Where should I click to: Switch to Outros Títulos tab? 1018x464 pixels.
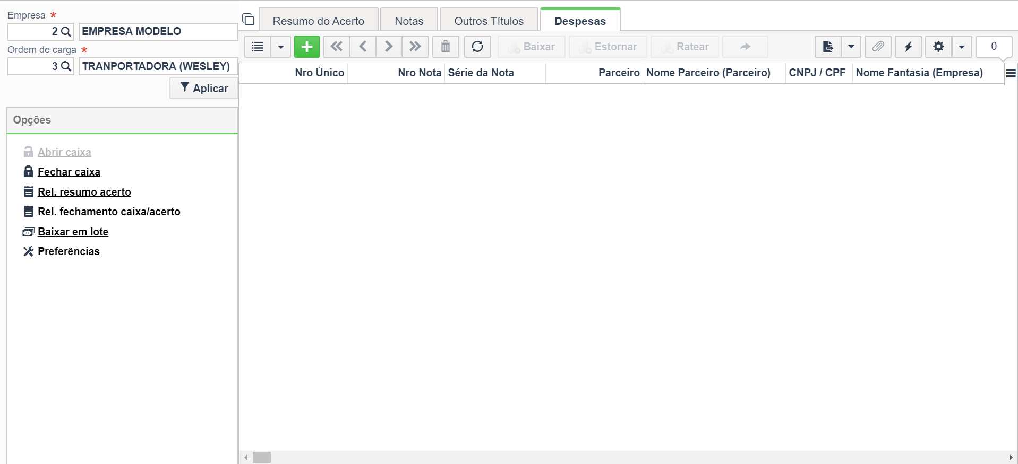(489, 21)
